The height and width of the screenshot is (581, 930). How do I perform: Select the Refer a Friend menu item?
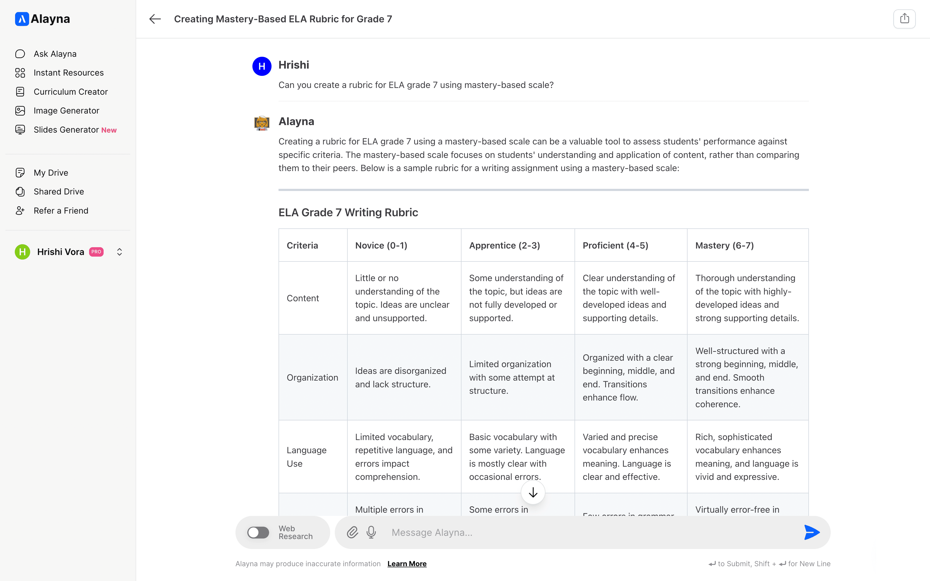click(x=61, y=210)
